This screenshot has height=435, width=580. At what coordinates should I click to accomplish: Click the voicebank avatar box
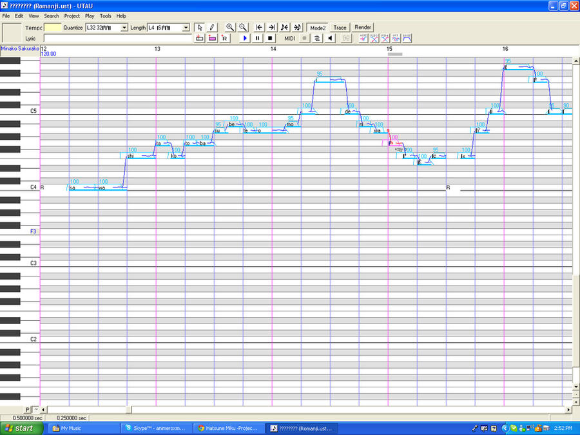12,33
